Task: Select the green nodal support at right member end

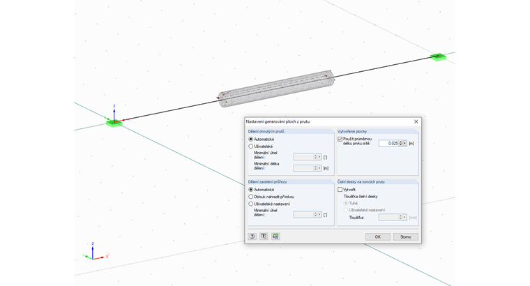Action: click(438, 57)
